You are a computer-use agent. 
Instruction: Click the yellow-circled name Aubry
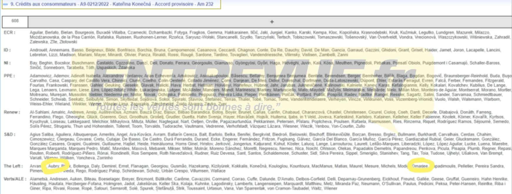coord(53,166)
